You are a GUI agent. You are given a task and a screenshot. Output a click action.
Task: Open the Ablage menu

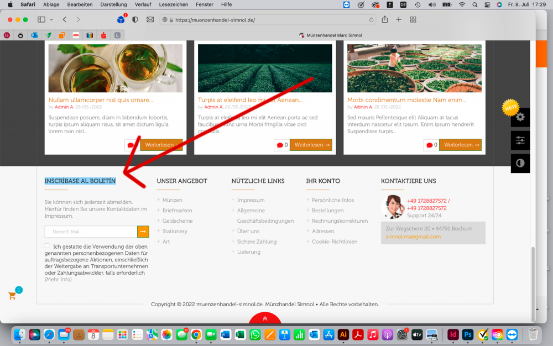(x=51, y=4)
